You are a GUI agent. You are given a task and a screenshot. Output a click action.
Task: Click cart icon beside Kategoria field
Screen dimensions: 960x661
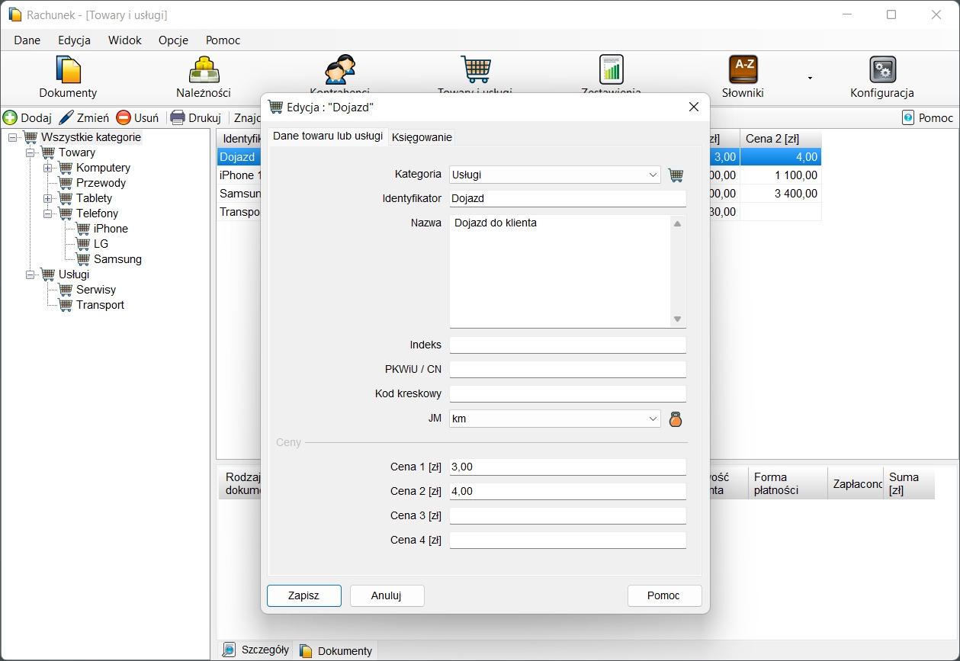click(676, 175)
